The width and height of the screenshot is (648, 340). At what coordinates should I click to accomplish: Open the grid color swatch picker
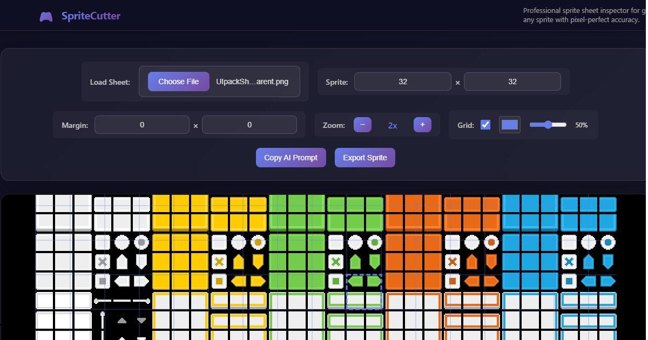point(509,125)
